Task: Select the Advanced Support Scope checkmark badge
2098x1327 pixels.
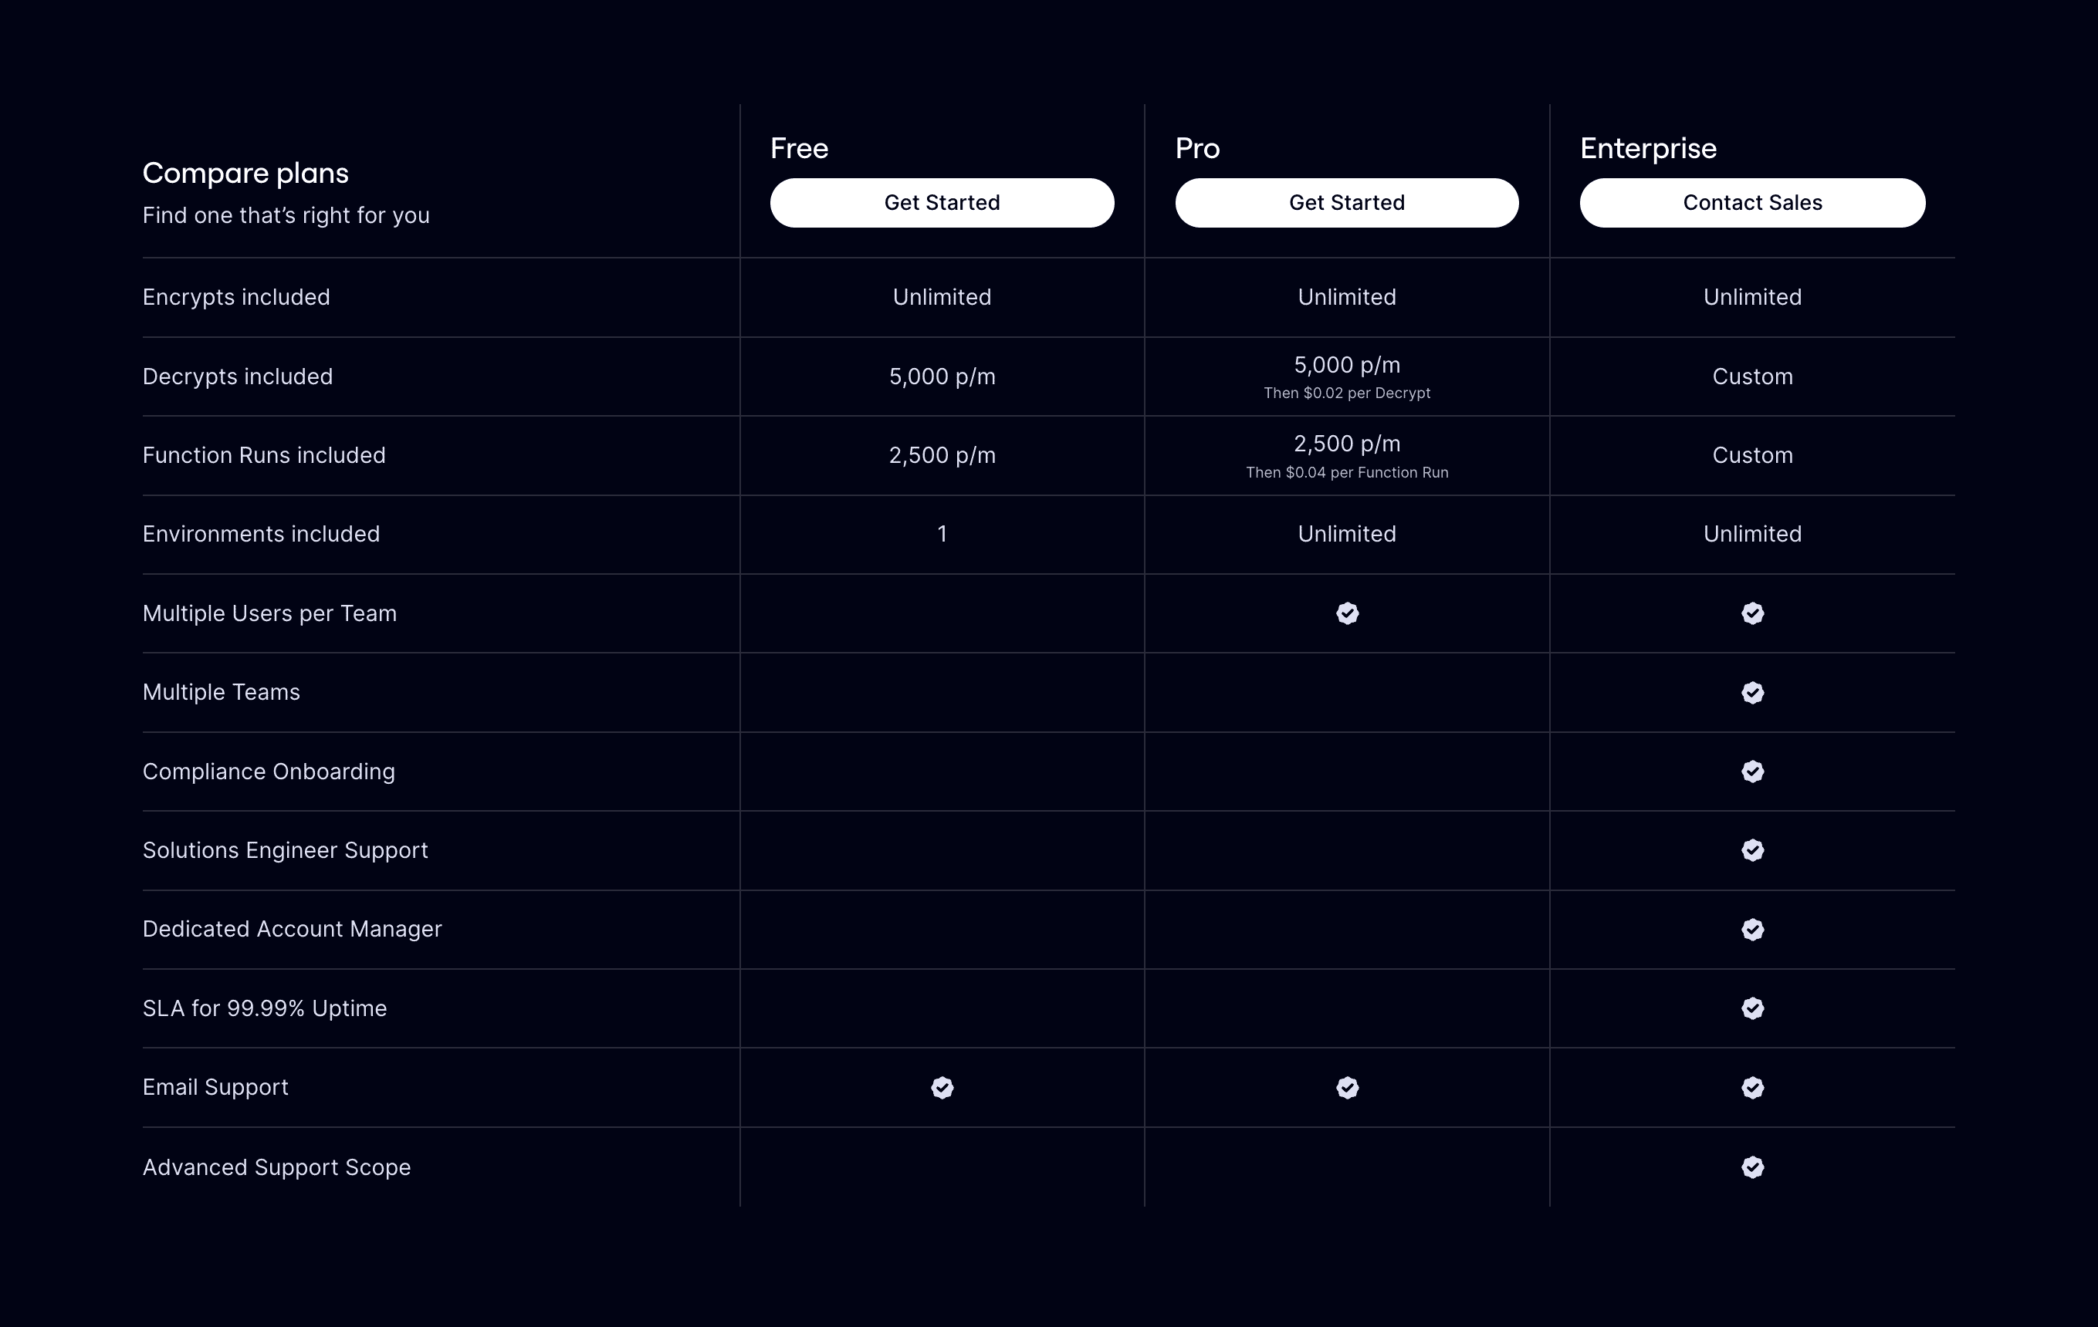Action: tap(1753, 1167)
